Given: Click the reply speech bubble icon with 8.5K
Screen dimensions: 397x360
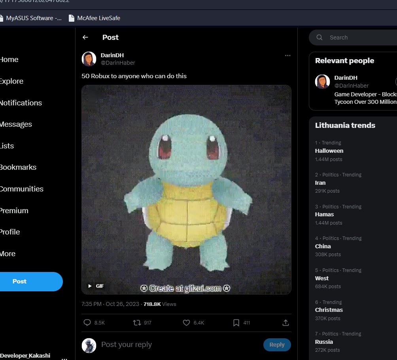Looking at the screenshot, I should point(87,322).
